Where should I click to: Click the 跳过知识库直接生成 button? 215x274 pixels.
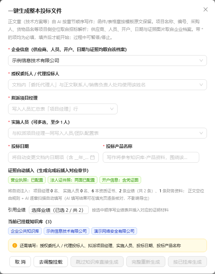pos(97,262)
